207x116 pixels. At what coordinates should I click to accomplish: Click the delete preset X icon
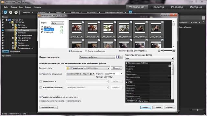coord(121,57)
